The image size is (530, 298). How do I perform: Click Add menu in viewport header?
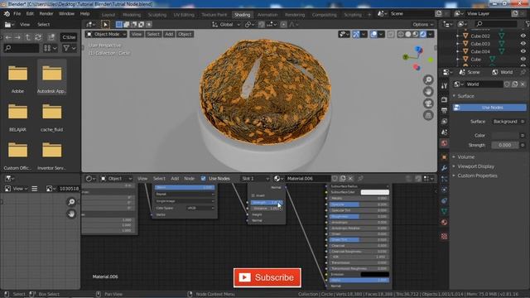tap(169, 34)
